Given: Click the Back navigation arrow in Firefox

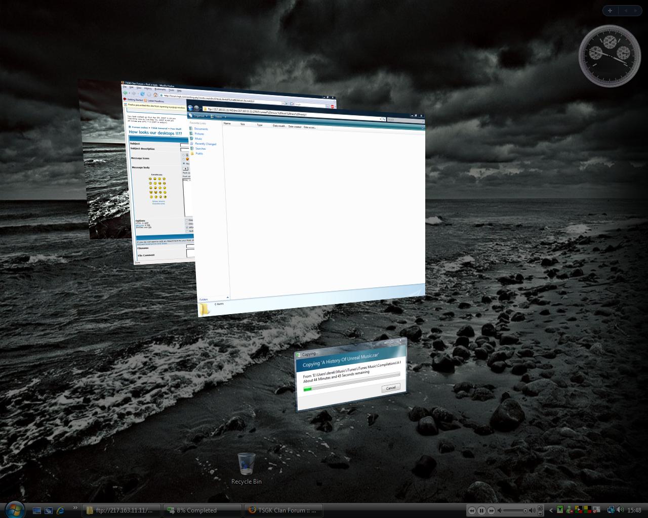Looking at the screenshot, I should [x=125, y=93].
